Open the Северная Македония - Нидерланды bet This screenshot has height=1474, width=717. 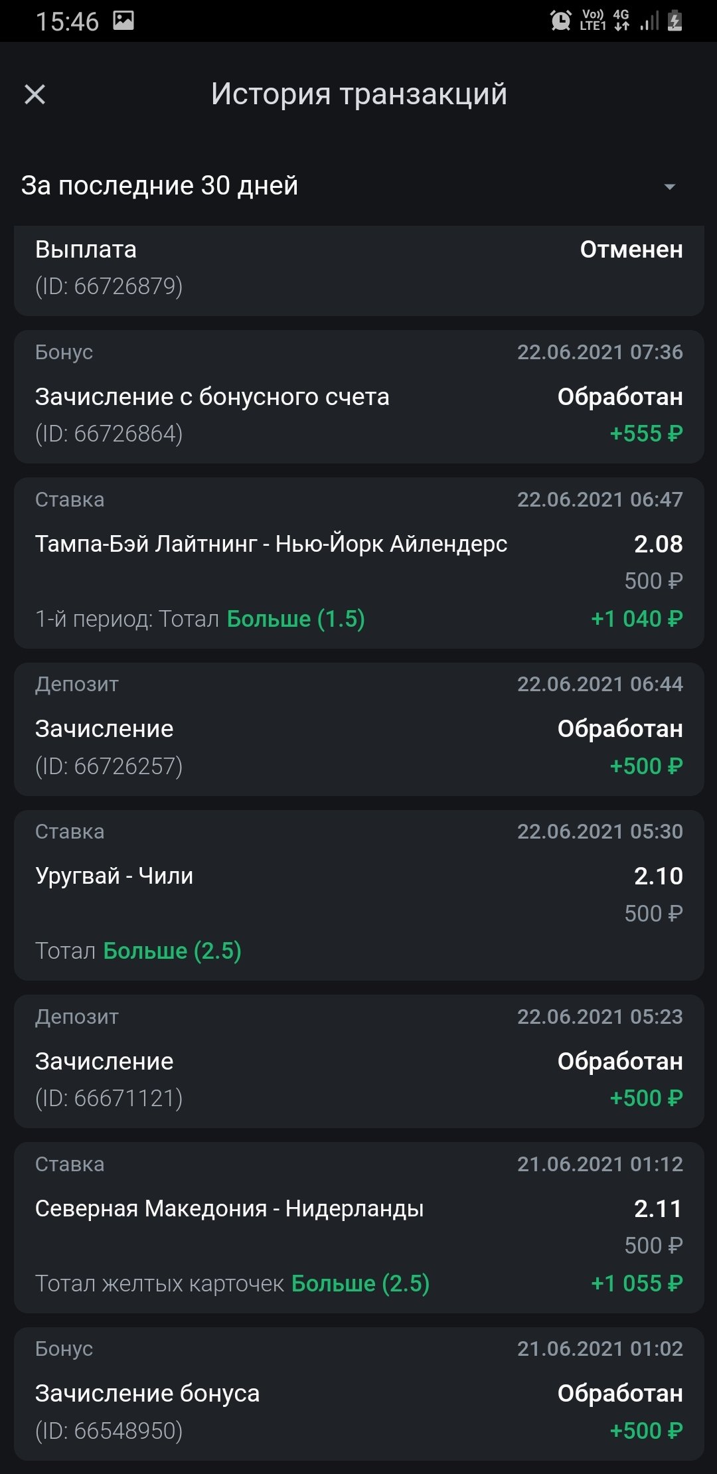(229, 1208)
